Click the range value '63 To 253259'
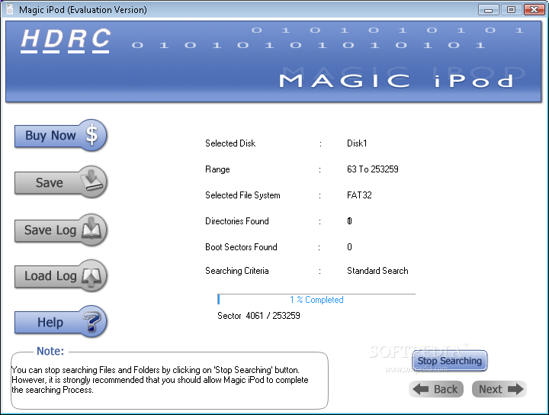Image resolution: width=549 pixels, height=415 pixels. (x=373, y=169)
